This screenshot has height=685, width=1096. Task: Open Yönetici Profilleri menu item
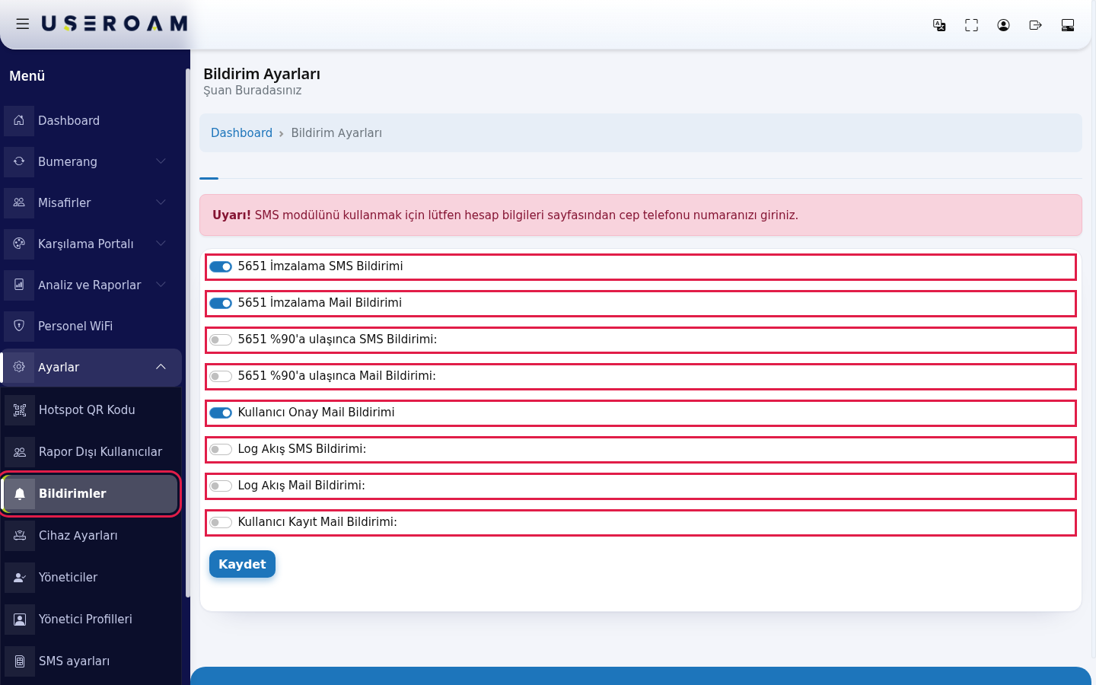point(91,620)
